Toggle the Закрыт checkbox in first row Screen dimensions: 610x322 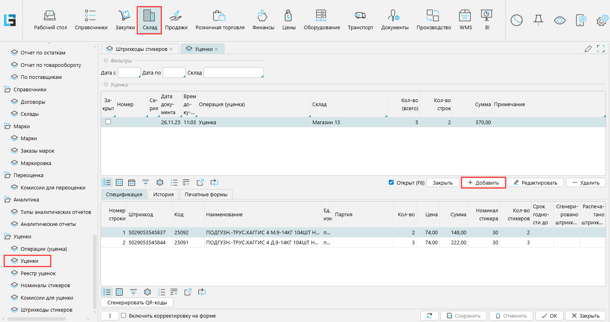point(108,122)
